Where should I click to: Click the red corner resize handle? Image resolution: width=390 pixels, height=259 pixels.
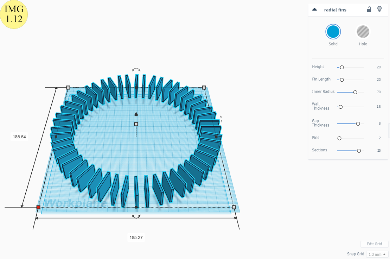(38, 207)
